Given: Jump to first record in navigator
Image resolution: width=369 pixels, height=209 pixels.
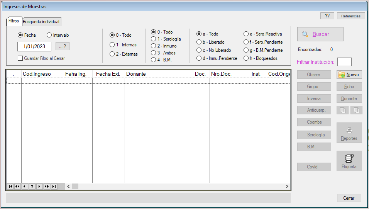Looking at the screenshot, I should click(10, 187).
